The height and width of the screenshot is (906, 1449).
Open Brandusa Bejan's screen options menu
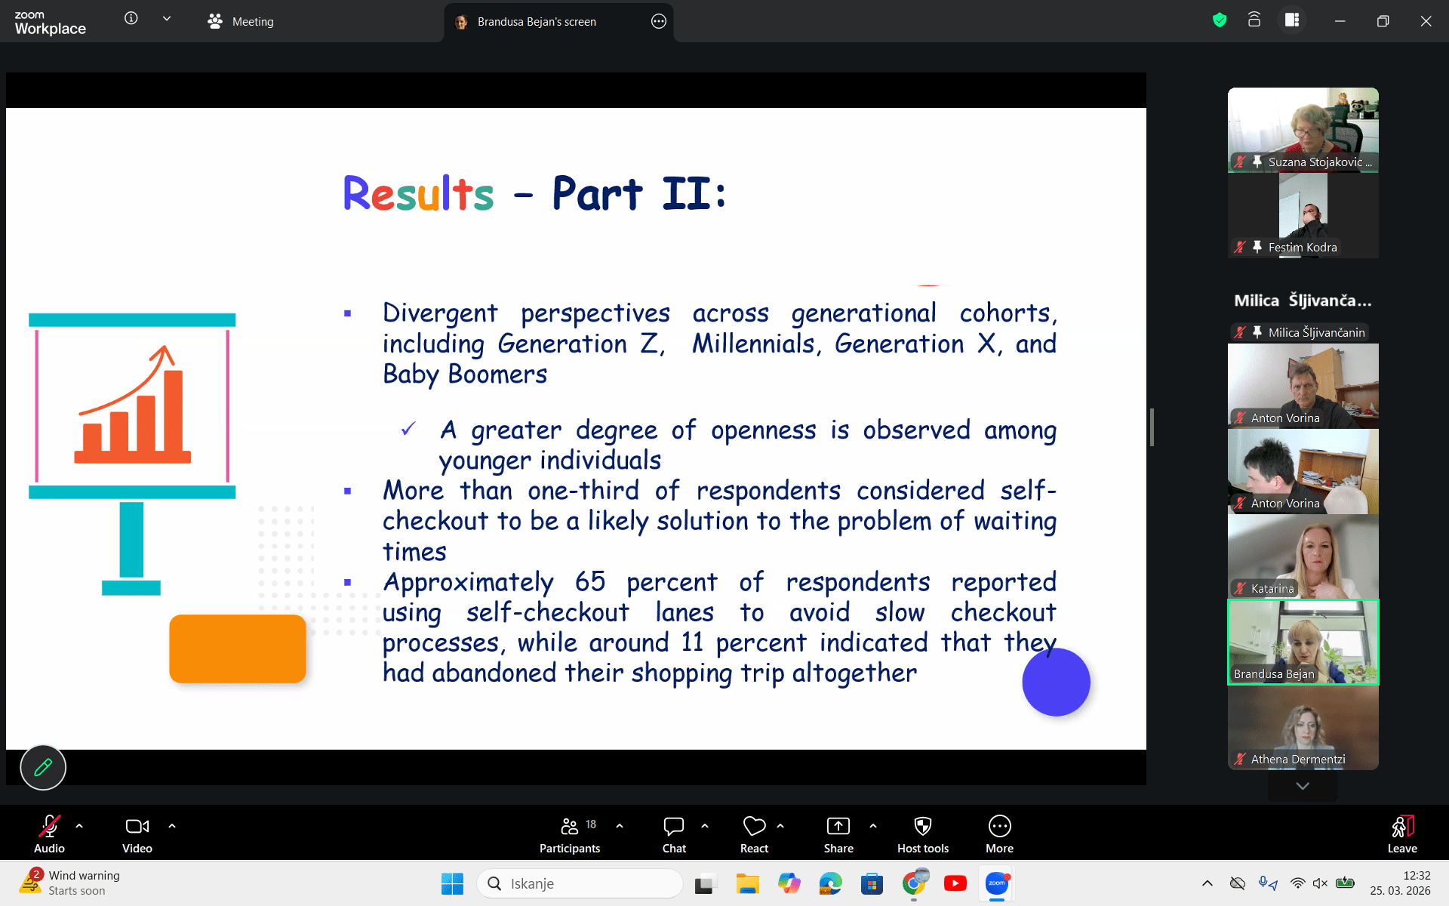[658, 22]
